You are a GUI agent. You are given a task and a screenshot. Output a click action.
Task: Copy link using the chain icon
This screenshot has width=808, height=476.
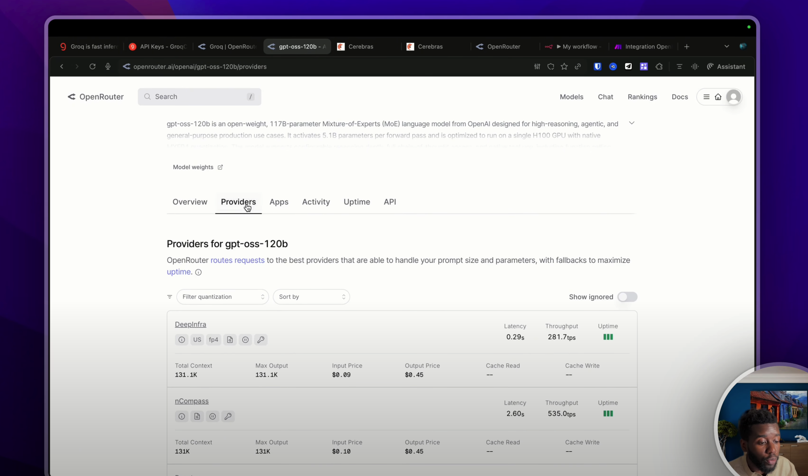point(578,67)
